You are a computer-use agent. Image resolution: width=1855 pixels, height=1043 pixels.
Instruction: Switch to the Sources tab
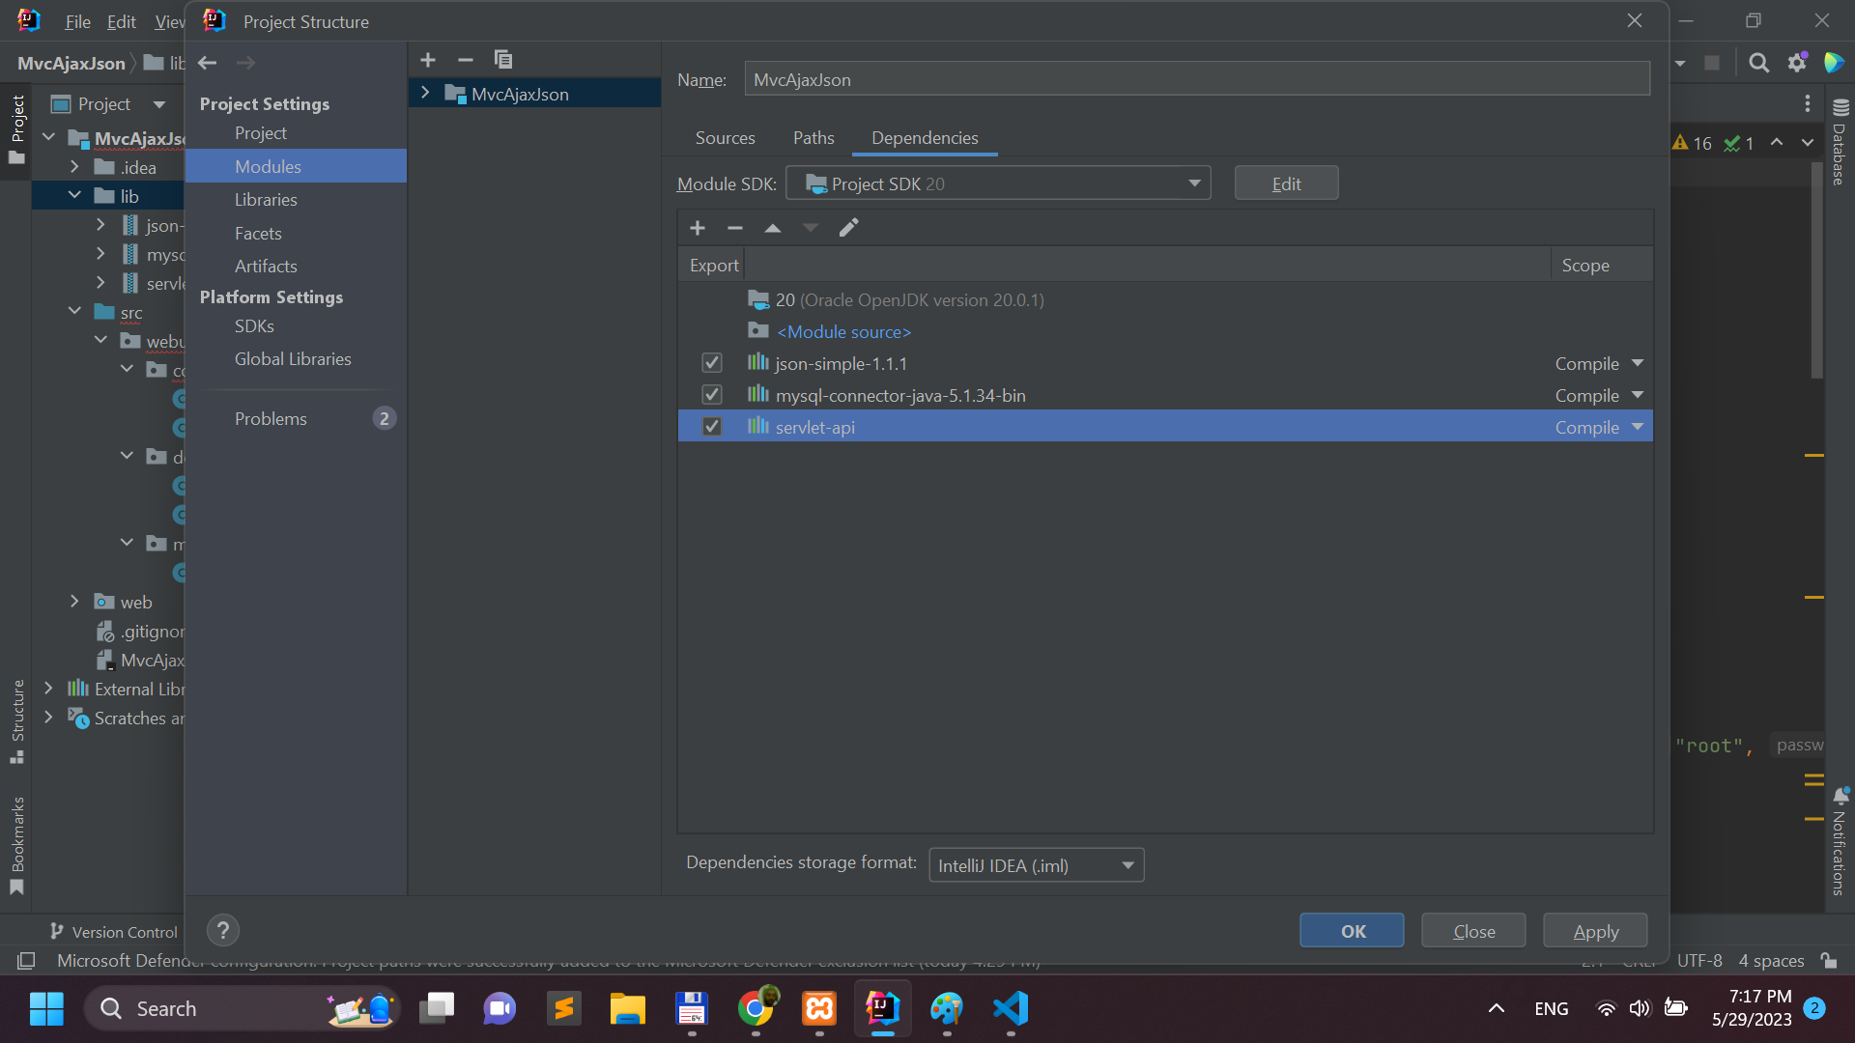click(725, 138)
